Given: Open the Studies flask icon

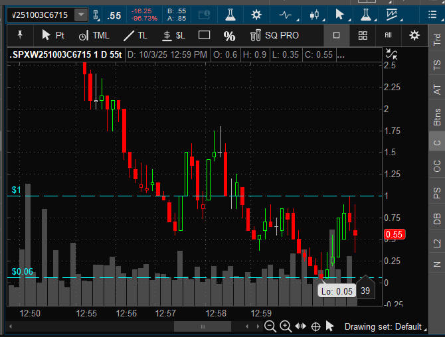Looking at the screenshot, I should coord(230,14).
